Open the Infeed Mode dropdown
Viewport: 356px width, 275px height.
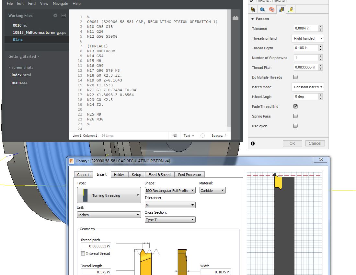[x=308, y=87]
